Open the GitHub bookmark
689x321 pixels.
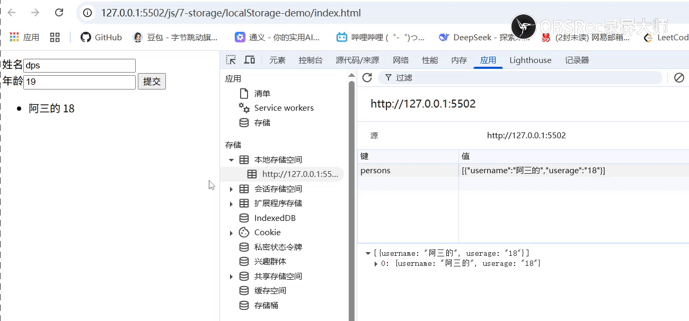pyautogui.click(x=101, y=37)
